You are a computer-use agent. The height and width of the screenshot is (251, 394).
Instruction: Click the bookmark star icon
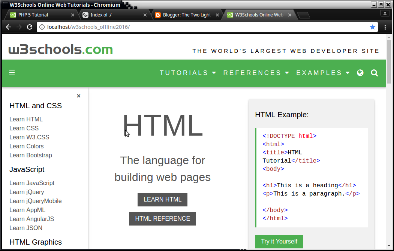pyautogui.click(x=372, y=27)
